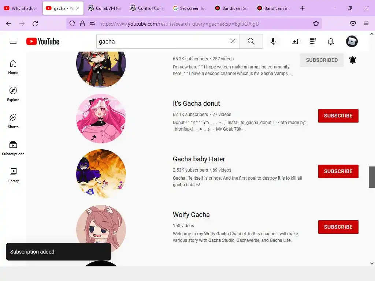Image resolution: width=375 pixels, height=281 pixels.
Task: Open Shorts in sidebar
Action: coord(13,121)
